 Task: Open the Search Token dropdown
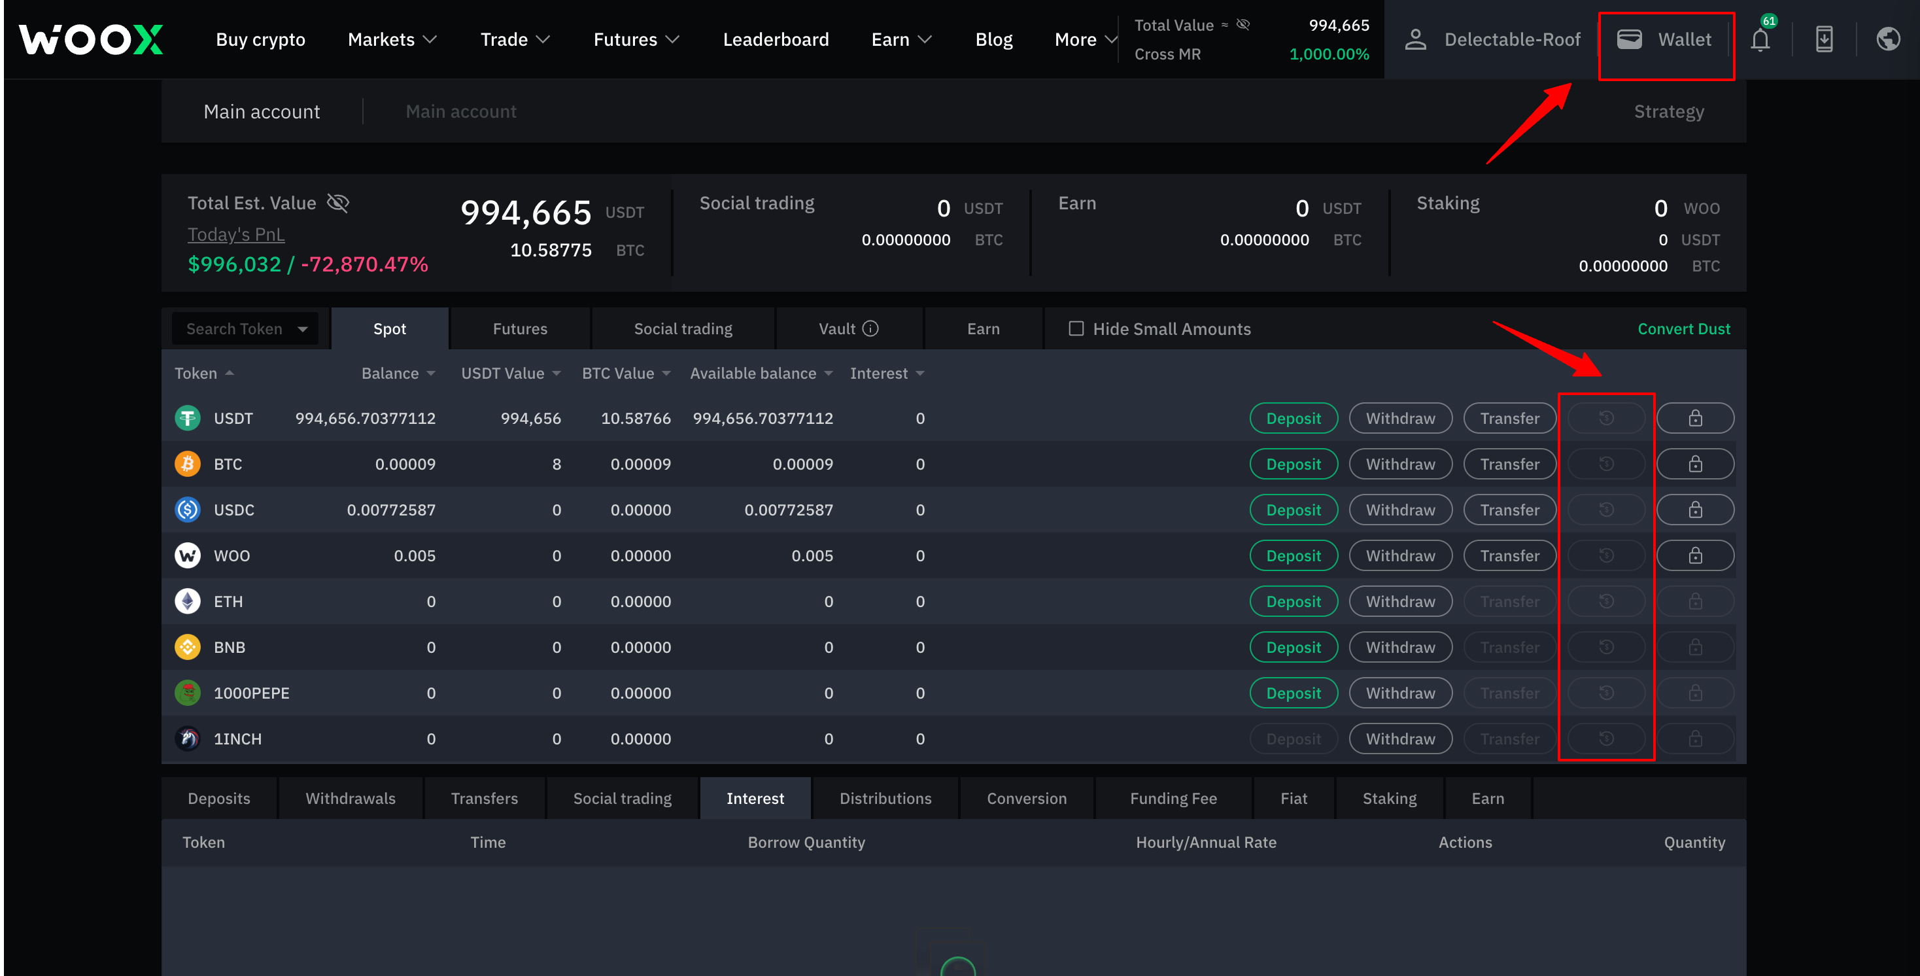point(245,329)
